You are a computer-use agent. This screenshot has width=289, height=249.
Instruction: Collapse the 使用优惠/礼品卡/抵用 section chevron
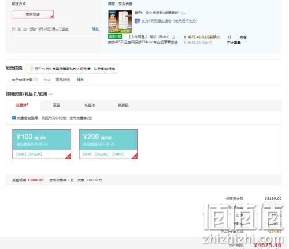click(51, 94)
